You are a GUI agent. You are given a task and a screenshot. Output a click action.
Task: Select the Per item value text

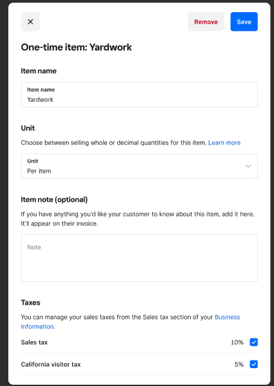[39, 171]
